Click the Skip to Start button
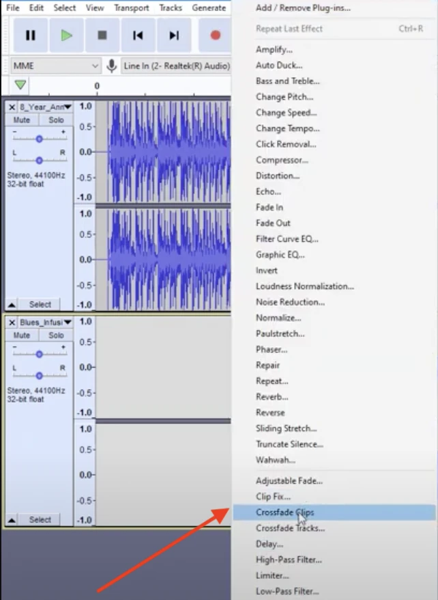438x600 pixels. coord(138,36)
